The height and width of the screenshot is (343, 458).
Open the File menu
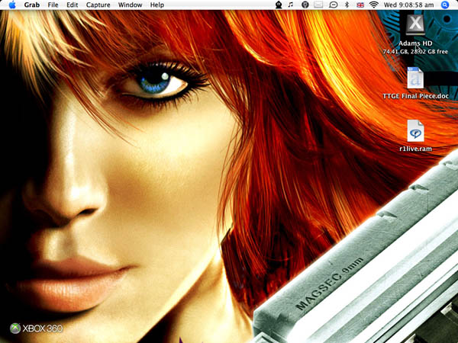point(53,5)
